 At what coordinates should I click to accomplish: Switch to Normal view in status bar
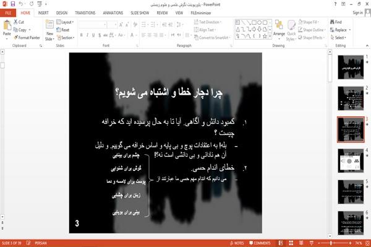(x=281, y=243)
